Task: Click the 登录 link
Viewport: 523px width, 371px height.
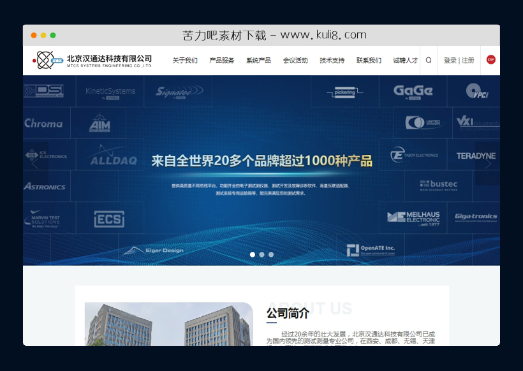Action: (450, 61)
